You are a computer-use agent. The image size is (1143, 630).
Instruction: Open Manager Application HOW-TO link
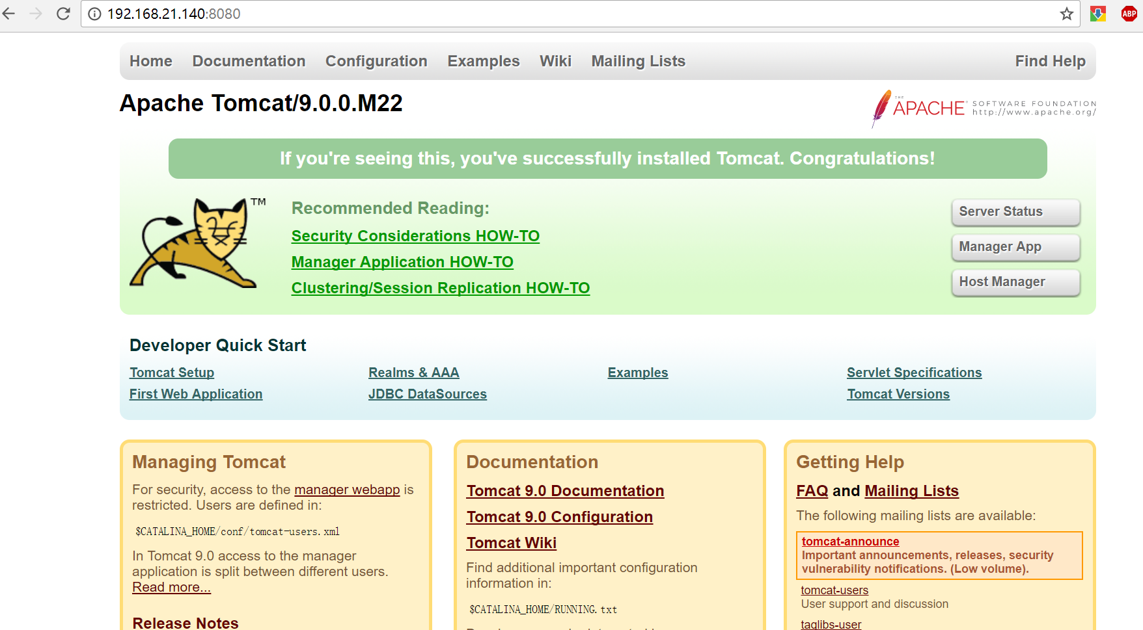click(402, 262)
